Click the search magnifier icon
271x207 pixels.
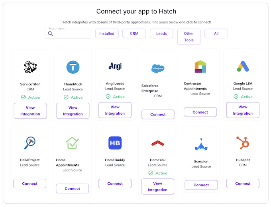[51, 34]
